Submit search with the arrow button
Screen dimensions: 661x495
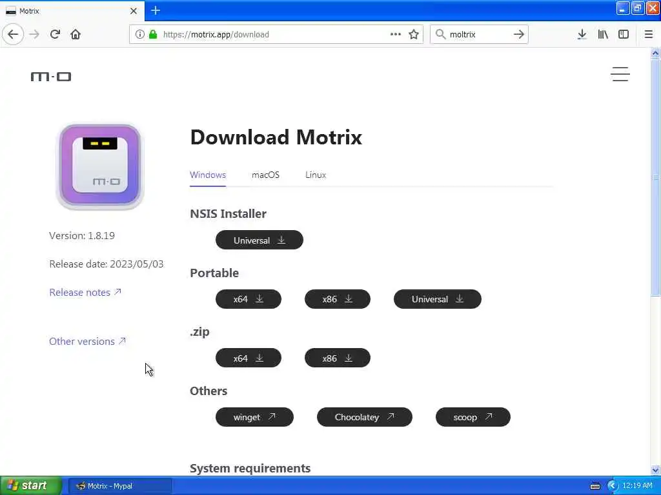(519, 34)
